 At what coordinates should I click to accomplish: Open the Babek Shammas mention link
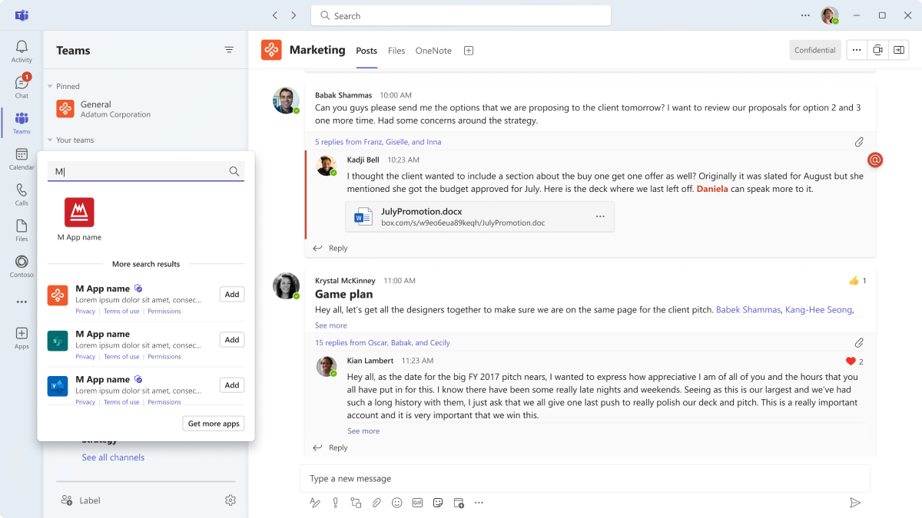tap(748, 310)
